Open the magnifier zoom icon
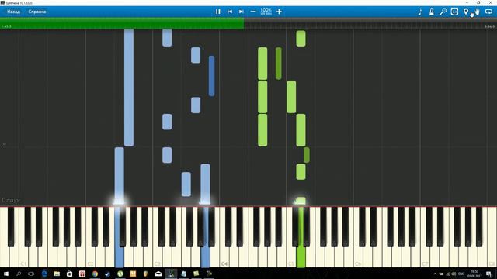This screenshot has width=497, height=279. click(443, 12)
